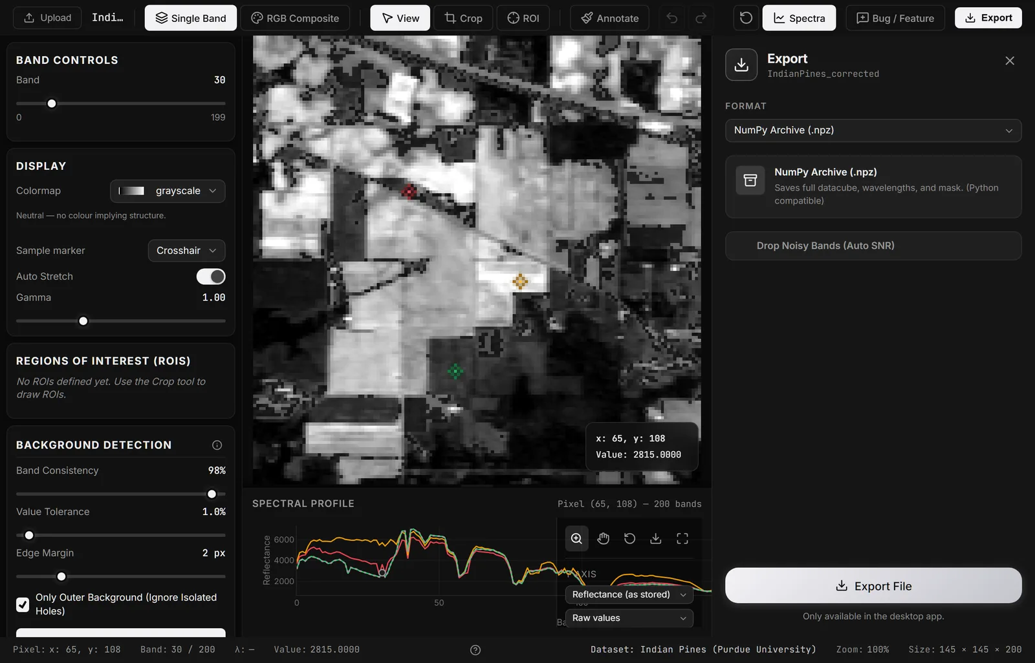Toggle Auto Stretch switch
Viewport: 1035px width, 663px height.
pos(211,277)
